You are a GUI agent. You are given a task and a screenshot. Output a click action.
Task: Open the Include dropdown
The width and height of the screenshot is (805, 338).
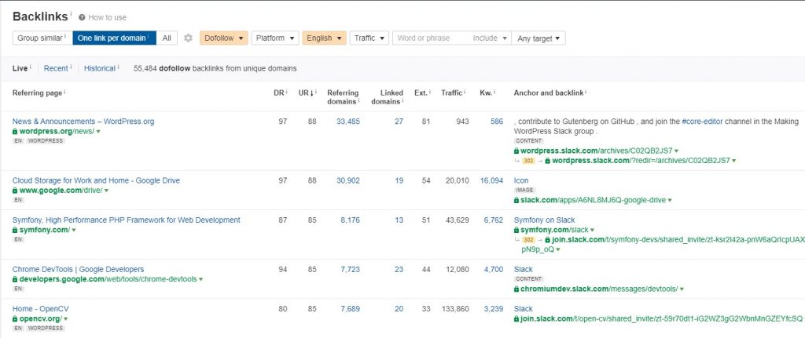click(491, 38)
